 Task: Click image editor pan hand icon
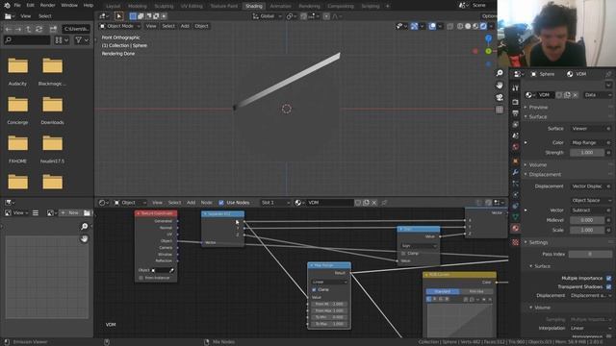(x=84, y=238)
